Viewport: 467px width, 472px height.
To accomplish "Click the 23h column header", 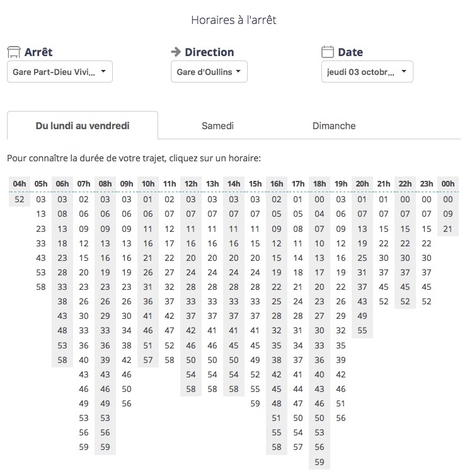I will (x=427, y=184).
